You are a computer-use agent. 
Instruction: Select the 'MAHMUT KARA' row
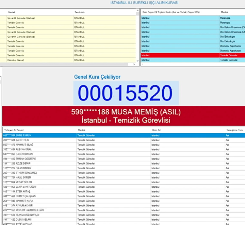(x=124, y=201)
